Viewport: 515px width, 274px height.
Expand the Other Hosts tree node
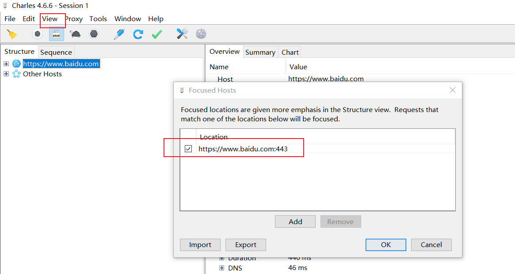6,74
